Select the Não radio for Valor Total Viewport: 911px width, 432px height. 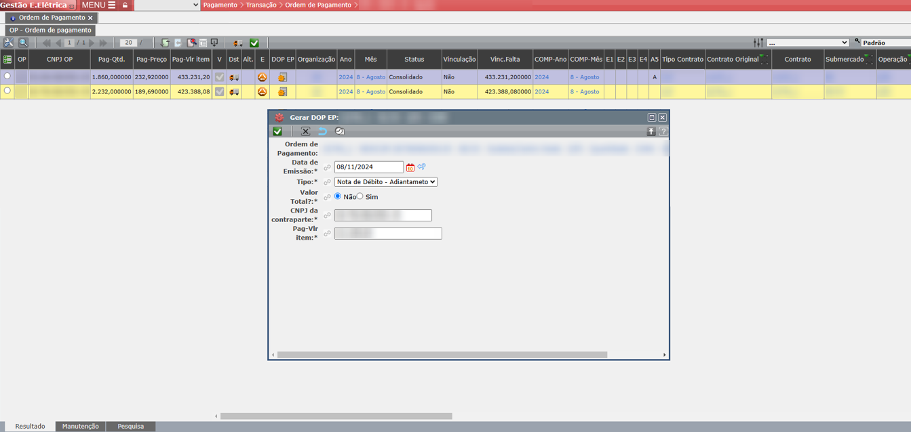click(x=338, y=196)
